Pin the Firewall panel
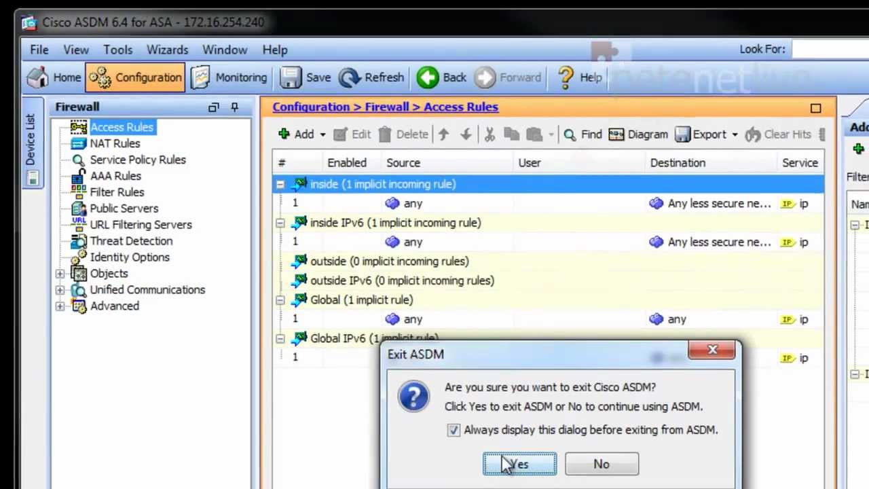 coord(234,107)
